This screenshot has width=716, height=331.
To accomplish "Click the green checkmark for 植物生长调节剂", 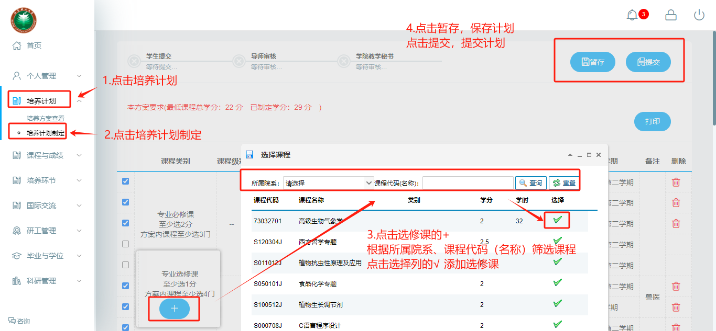I will (557, 304).
